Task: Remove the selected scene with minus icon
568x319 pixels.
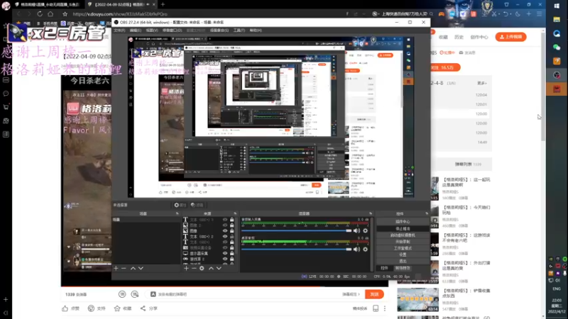Action: coord(124,269)
